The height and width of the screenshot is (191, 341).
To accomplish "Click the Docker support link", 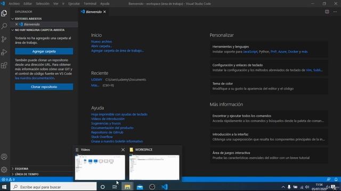I will click(x=293, y=52).
